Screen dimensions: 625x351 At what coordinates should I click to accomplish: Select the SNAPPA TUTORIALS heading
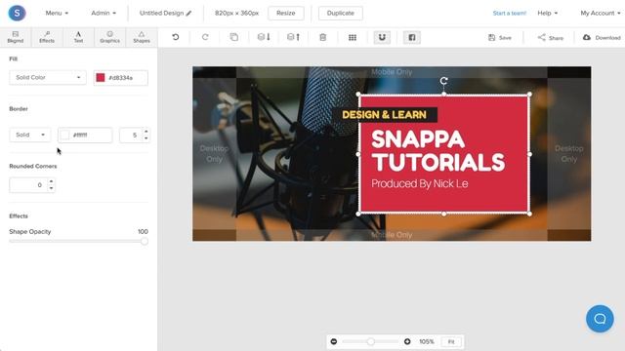(438, 151)
